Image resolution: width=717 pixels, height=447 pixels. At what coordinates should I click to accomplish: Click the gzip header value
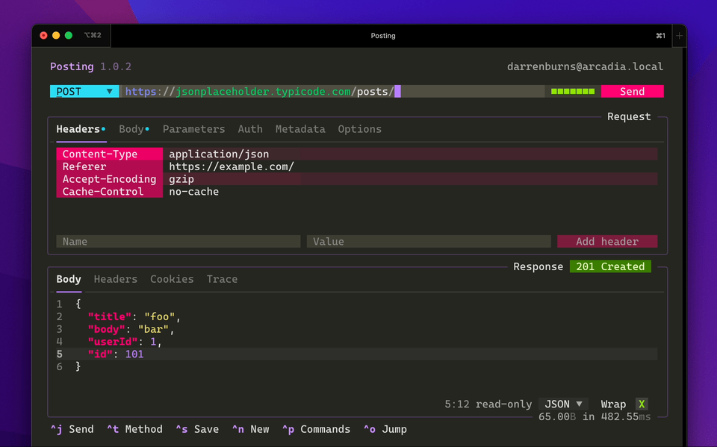coord(181,179)
